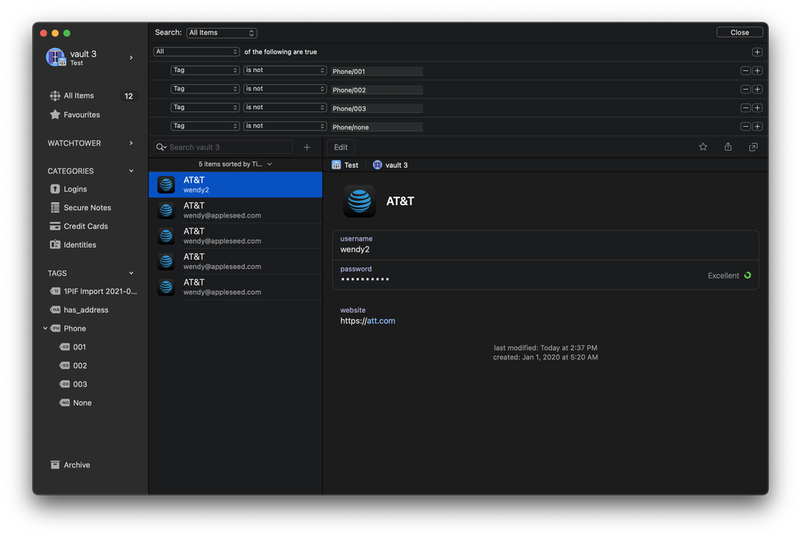
Task: Change the item list sort order
Action: pyautogui.click(x=235, y=164)
